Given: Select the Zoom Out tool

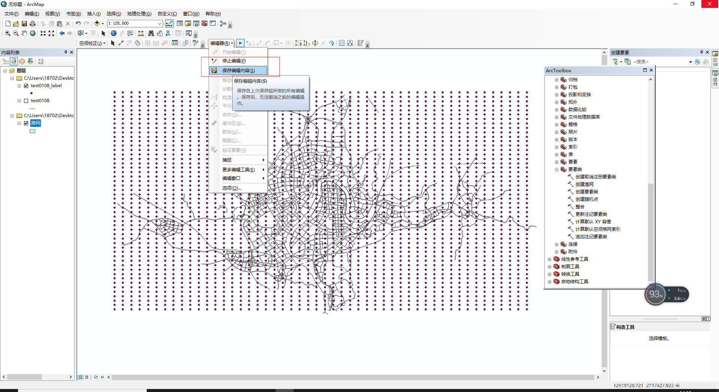Looking at the screenshot, I should 16,33.
